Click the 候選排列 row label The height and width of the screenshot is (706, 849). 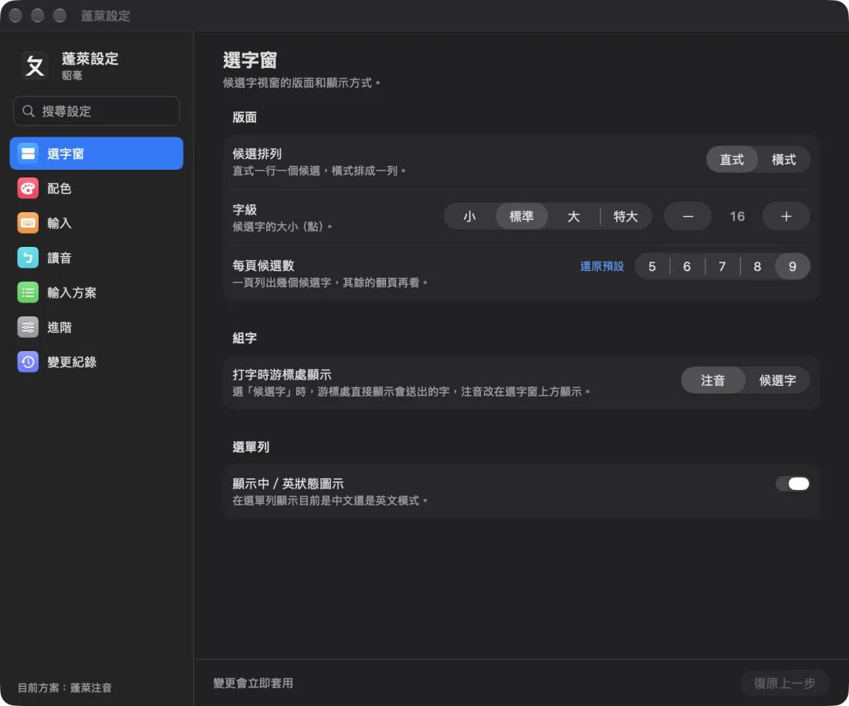click(x=257, y=154)
